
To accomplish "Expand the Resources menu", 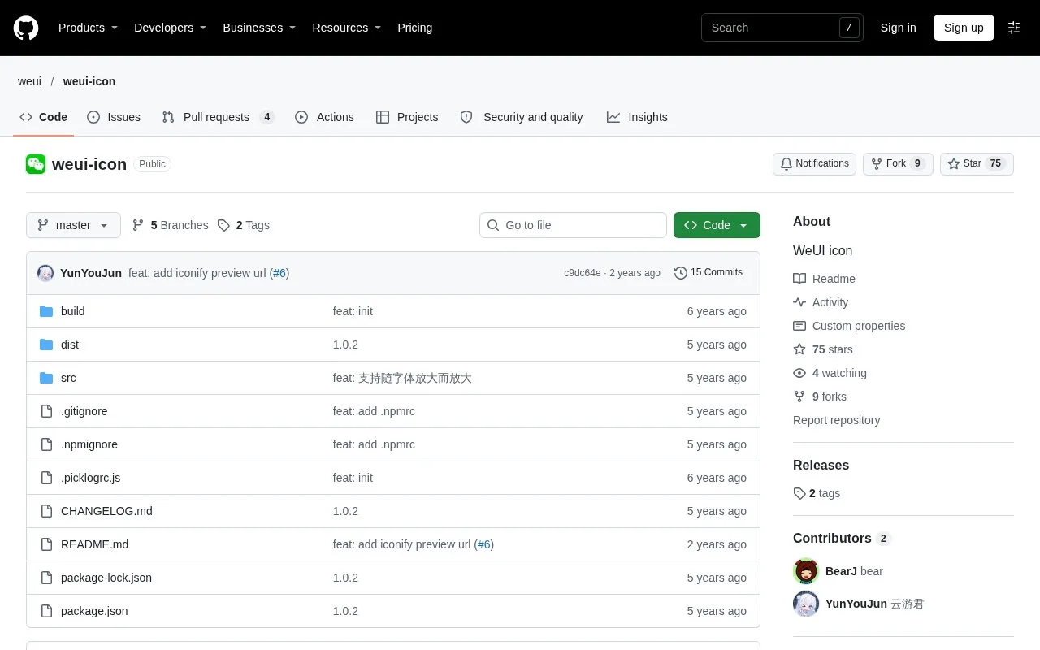I will point(347,28).
